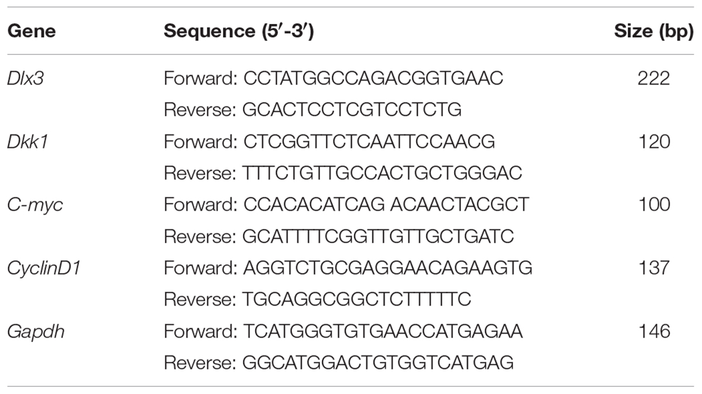This screenshot has width=702, height=394.
Task: Select the Dlx3 gene name
Action: click(x=23, y=79)
